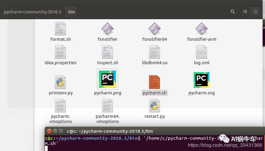Click the log.xml filename label
The width and height of the screenshot is (265, 151).
coord(202,63)
